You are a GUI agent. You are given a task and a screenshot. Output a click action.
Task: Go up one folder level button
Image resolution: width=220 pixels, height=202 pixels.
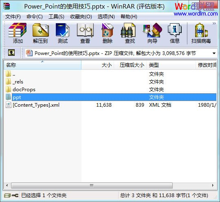click(11, 53)
